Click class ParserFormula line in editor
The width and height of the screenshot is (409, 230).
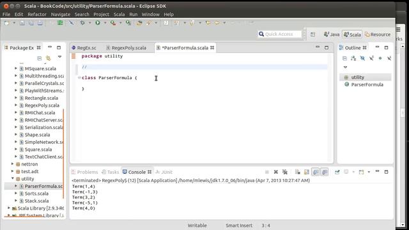click(109, 78)
